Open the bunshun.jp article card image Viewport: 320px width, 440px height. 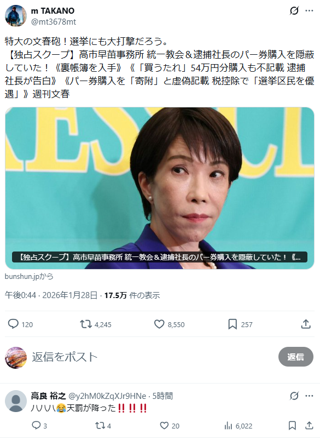click(160, 188)
